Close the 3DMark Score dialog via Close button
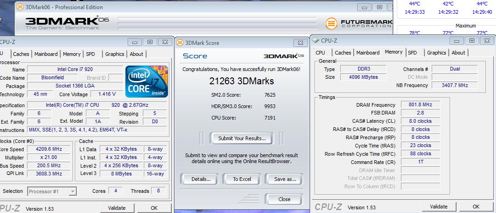 (x=284, y=199)
